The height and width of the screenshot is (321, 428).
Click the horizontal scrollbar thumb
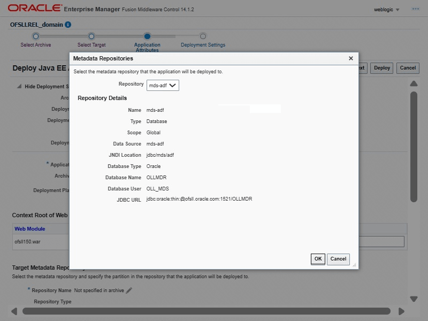(207, 311)
